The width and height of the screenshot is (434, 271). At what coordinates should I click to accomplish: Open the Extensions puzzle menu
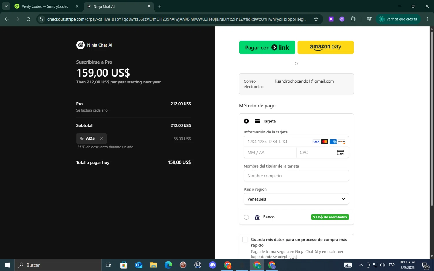pyautogui.click(x=353, y=19)
